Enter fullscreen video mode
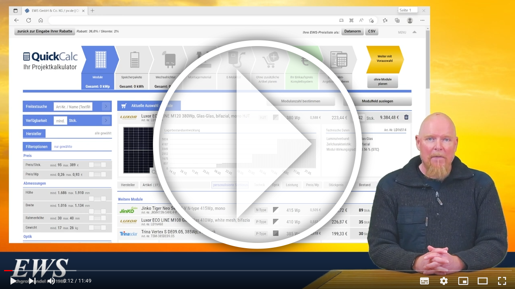515x289 pixels. click(x=502, y=281)
